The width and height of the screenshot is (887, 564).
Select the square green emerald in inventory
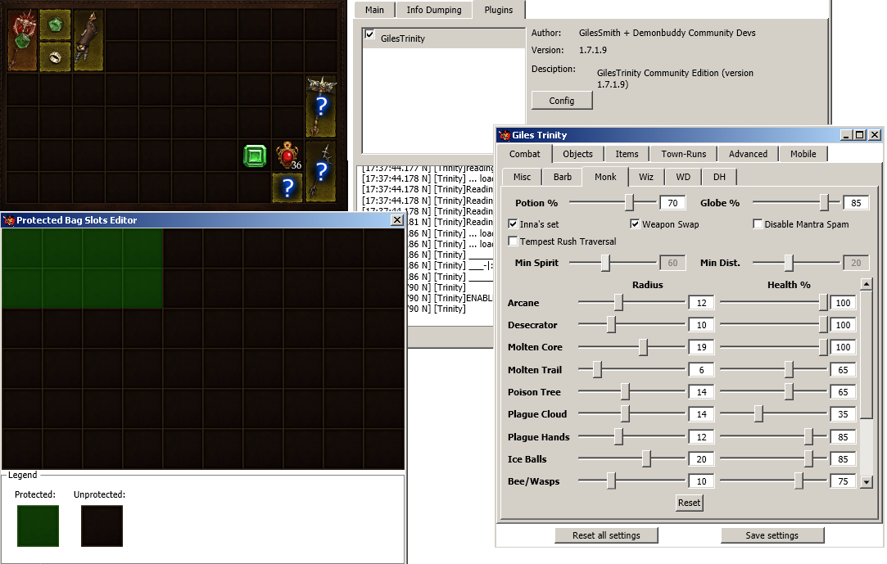pos(255,156)
